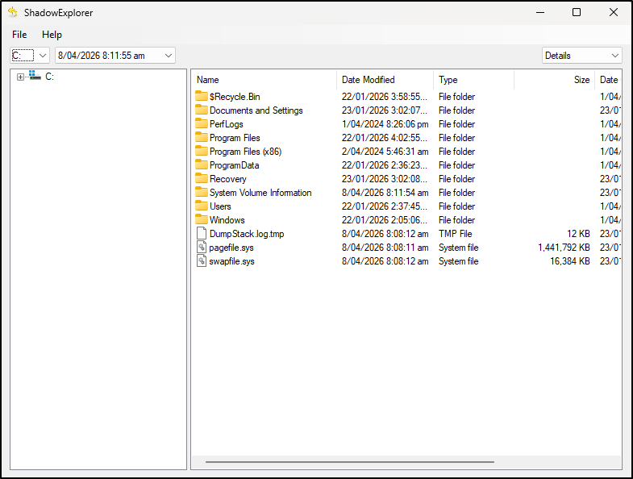The width and height of the screenshot is (633, 479).
Task: Open the drive letter C: dropdown
Action: tap(30, 56)
